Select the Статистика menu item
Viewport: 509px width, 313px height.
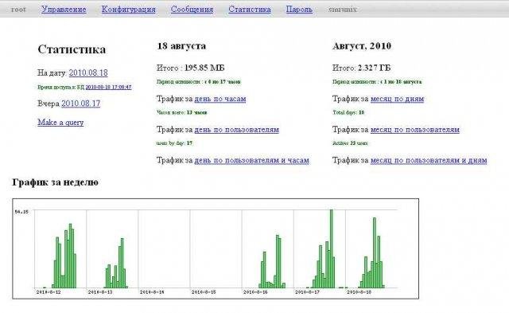tap(249, 10)
